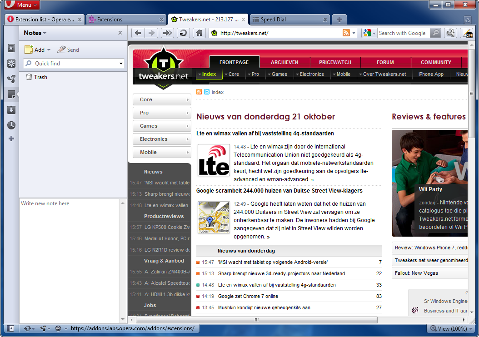Screen dimensions: 479x337
Task: Open the Lte thumbnail image
Action: pyautogui.click(x=214, y=160)
